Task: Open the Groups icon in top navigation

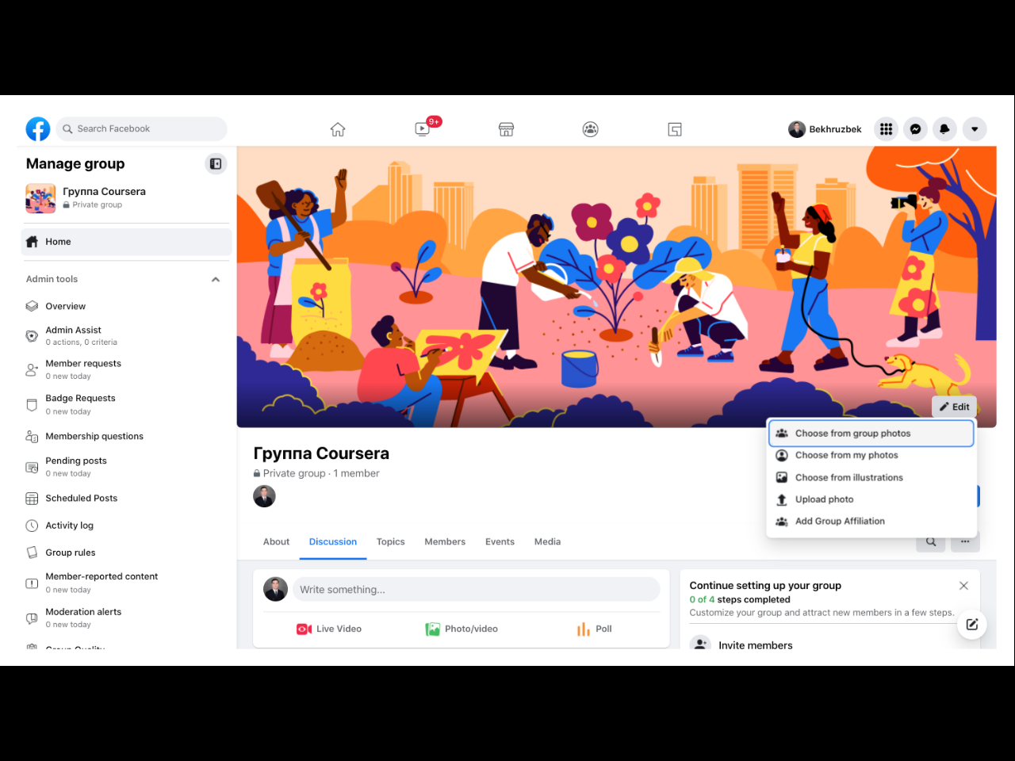Action: 590,129
